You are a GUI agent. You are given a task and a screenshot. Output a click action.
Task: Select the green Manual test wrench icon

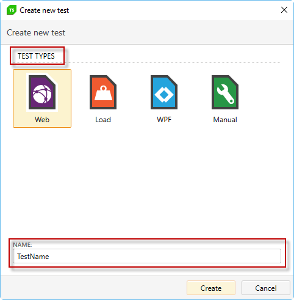(x=225, y=92)
